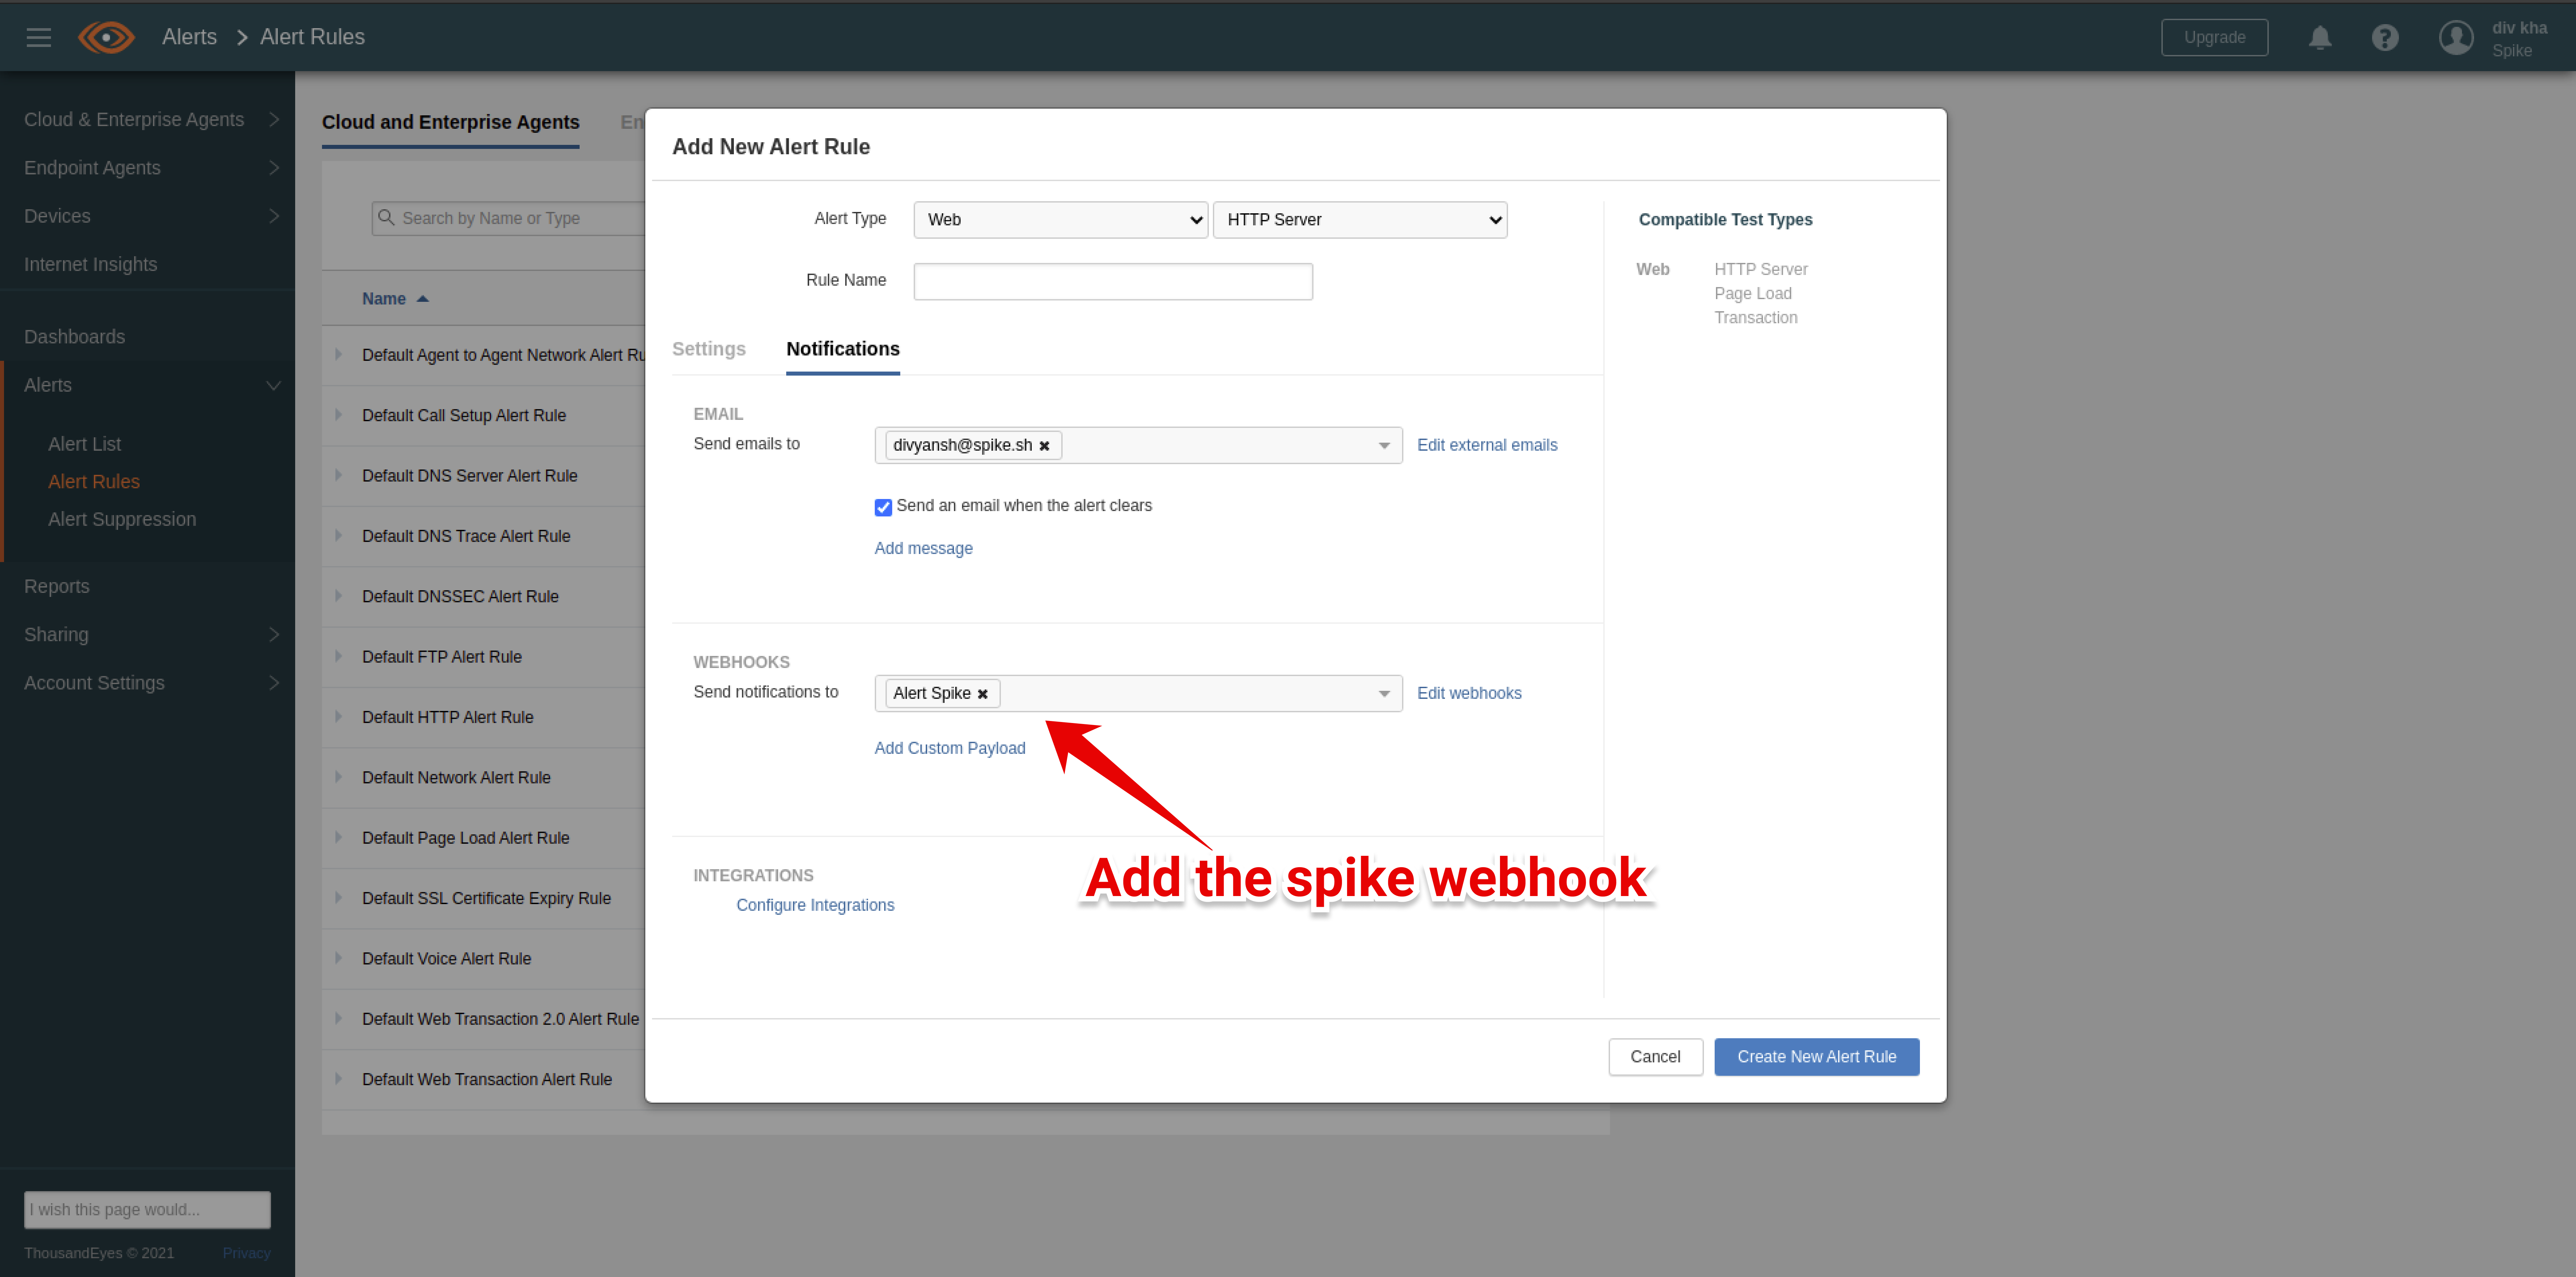
Task: Go to Alert List
Action: pos(85,444)
